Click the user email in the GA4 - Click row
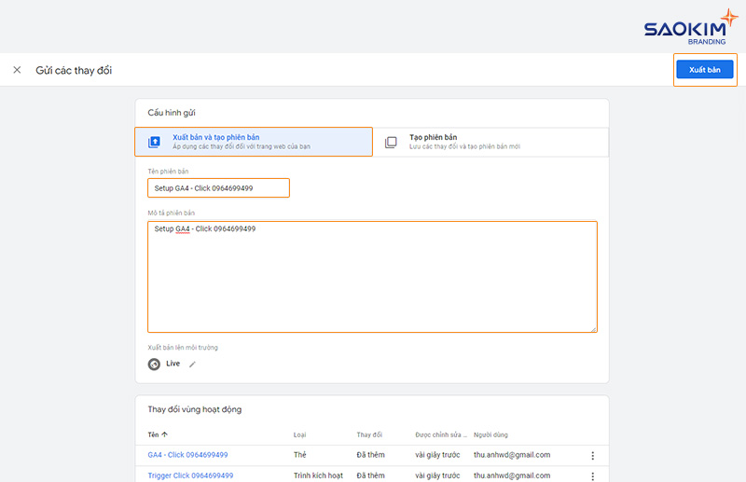Viewport: 746px width, 482px height. tap(512, 455)
